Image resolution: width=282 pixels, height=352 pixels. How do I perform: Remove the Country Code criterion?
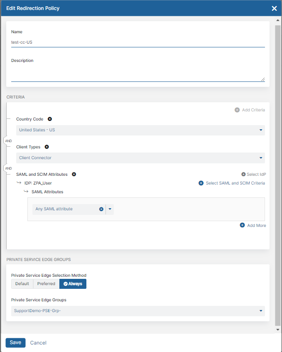pyautogui.click(x=49, y=119)
